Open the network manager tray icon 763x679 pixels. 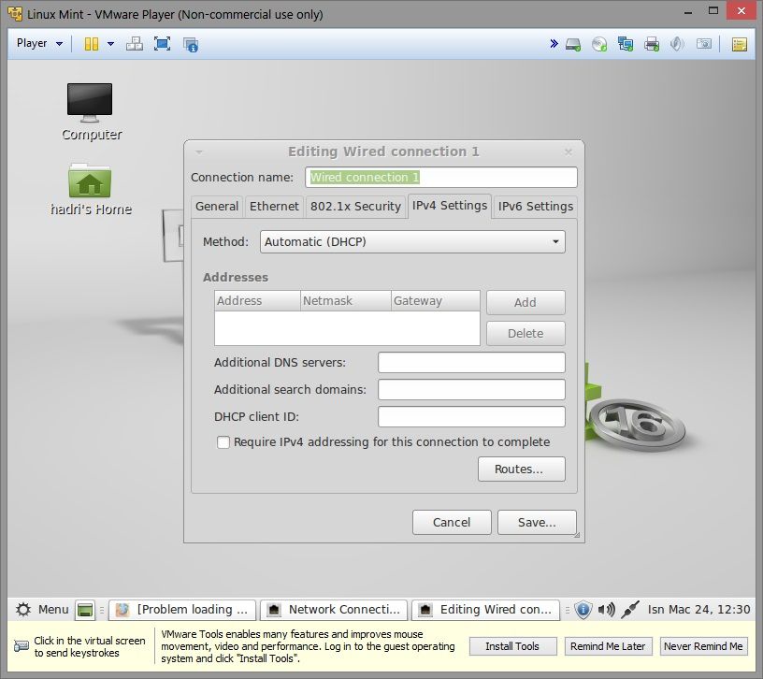630,610
